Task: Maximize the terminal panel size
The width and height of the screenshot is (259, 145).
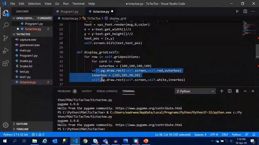Action: click(x=245, y=91)
